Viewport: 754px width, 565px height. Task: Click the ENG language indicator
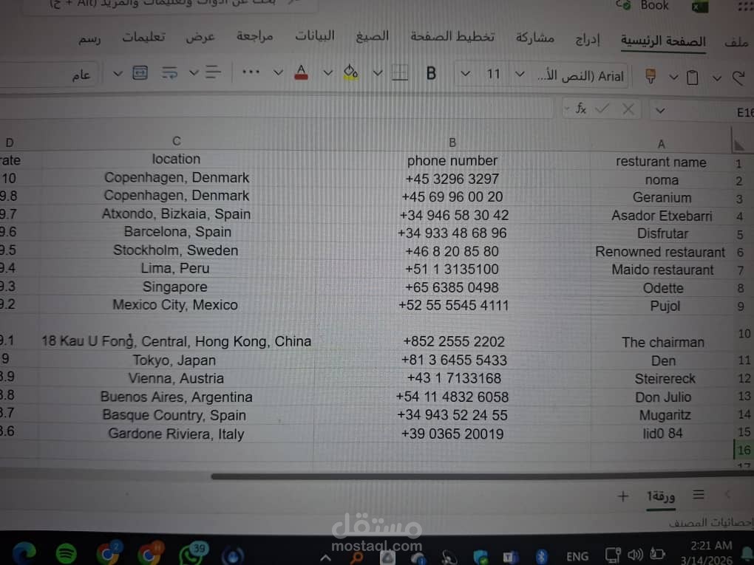point(577,556)
